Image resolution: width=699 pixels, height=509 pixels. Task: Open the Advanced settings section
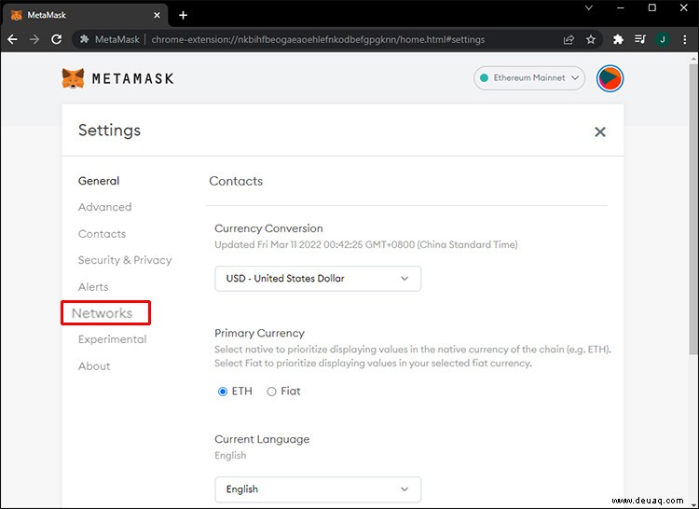(x=104, y=207)
